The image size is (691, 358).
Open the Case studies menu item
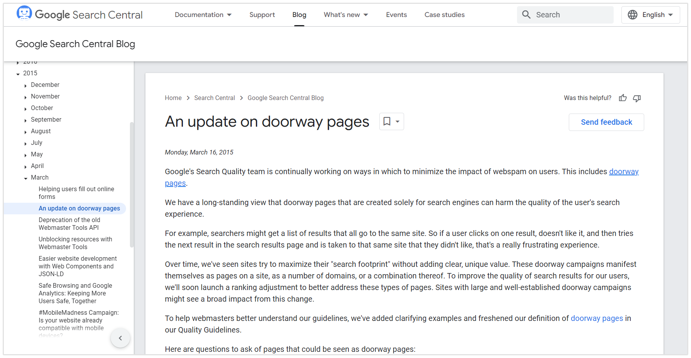[x=444, y=15]
